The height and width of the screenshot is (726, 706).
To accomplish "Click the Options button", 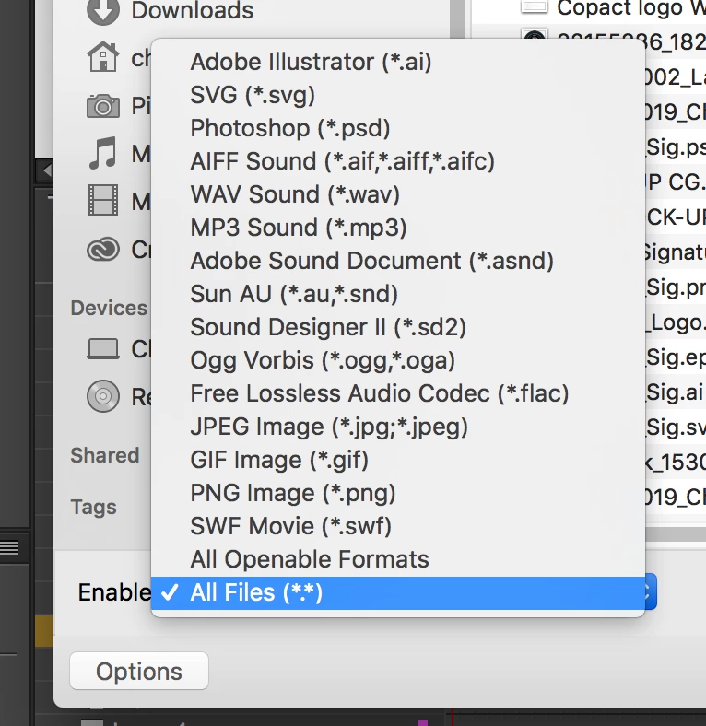I will click(x=139, y=671).
